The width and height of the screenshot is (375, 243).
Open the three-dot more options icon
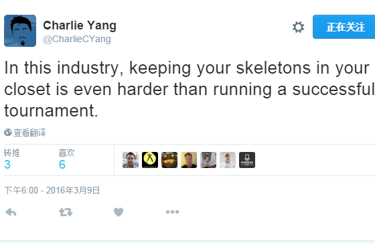(x=173, y=212)
